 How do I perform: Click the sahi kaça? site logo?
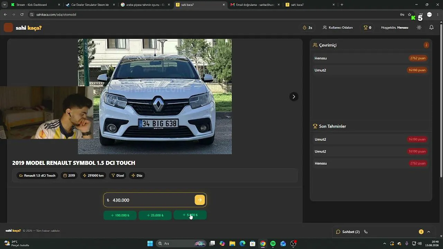point(23,28)
